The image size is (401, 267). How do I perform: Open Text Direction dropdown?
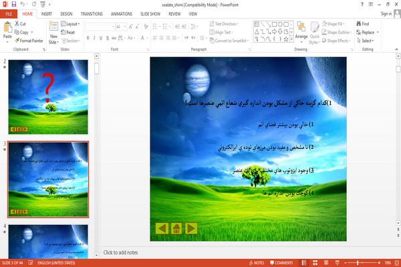pyautogui.click(x=225, y=24)
